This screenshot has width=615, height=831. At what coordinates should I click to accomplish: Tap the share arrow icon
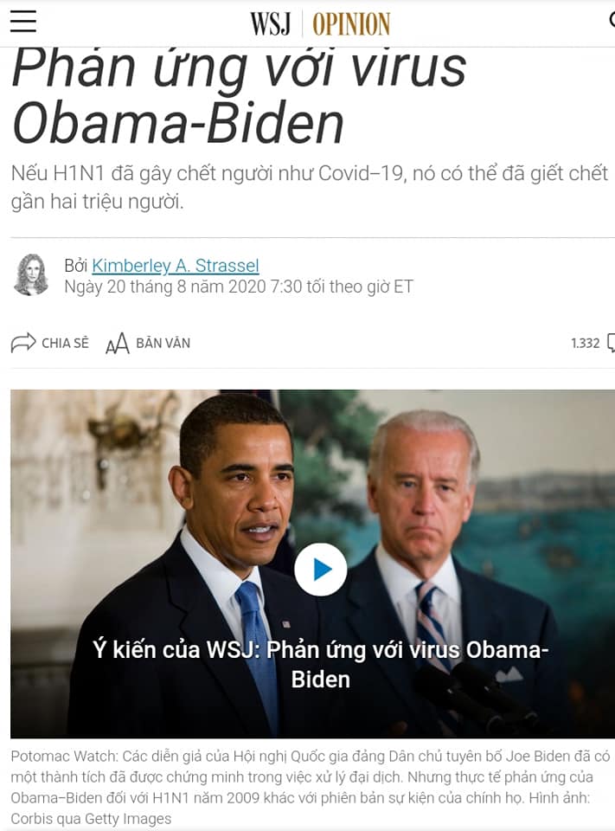[x=22, y=343]
